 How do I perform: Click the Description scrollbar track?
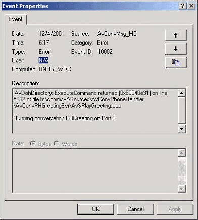point(182,110)
